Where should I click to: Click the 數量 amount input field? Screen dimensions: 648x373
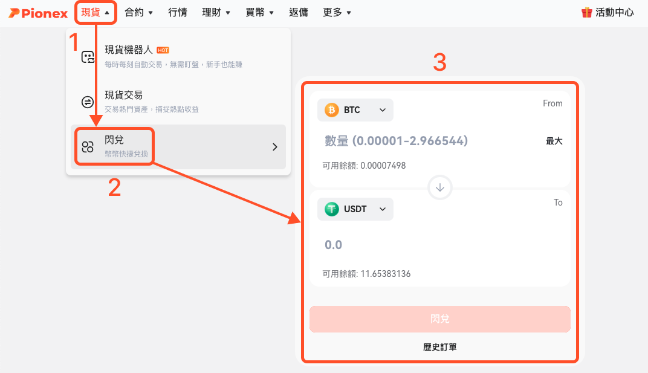pos(430,141)
